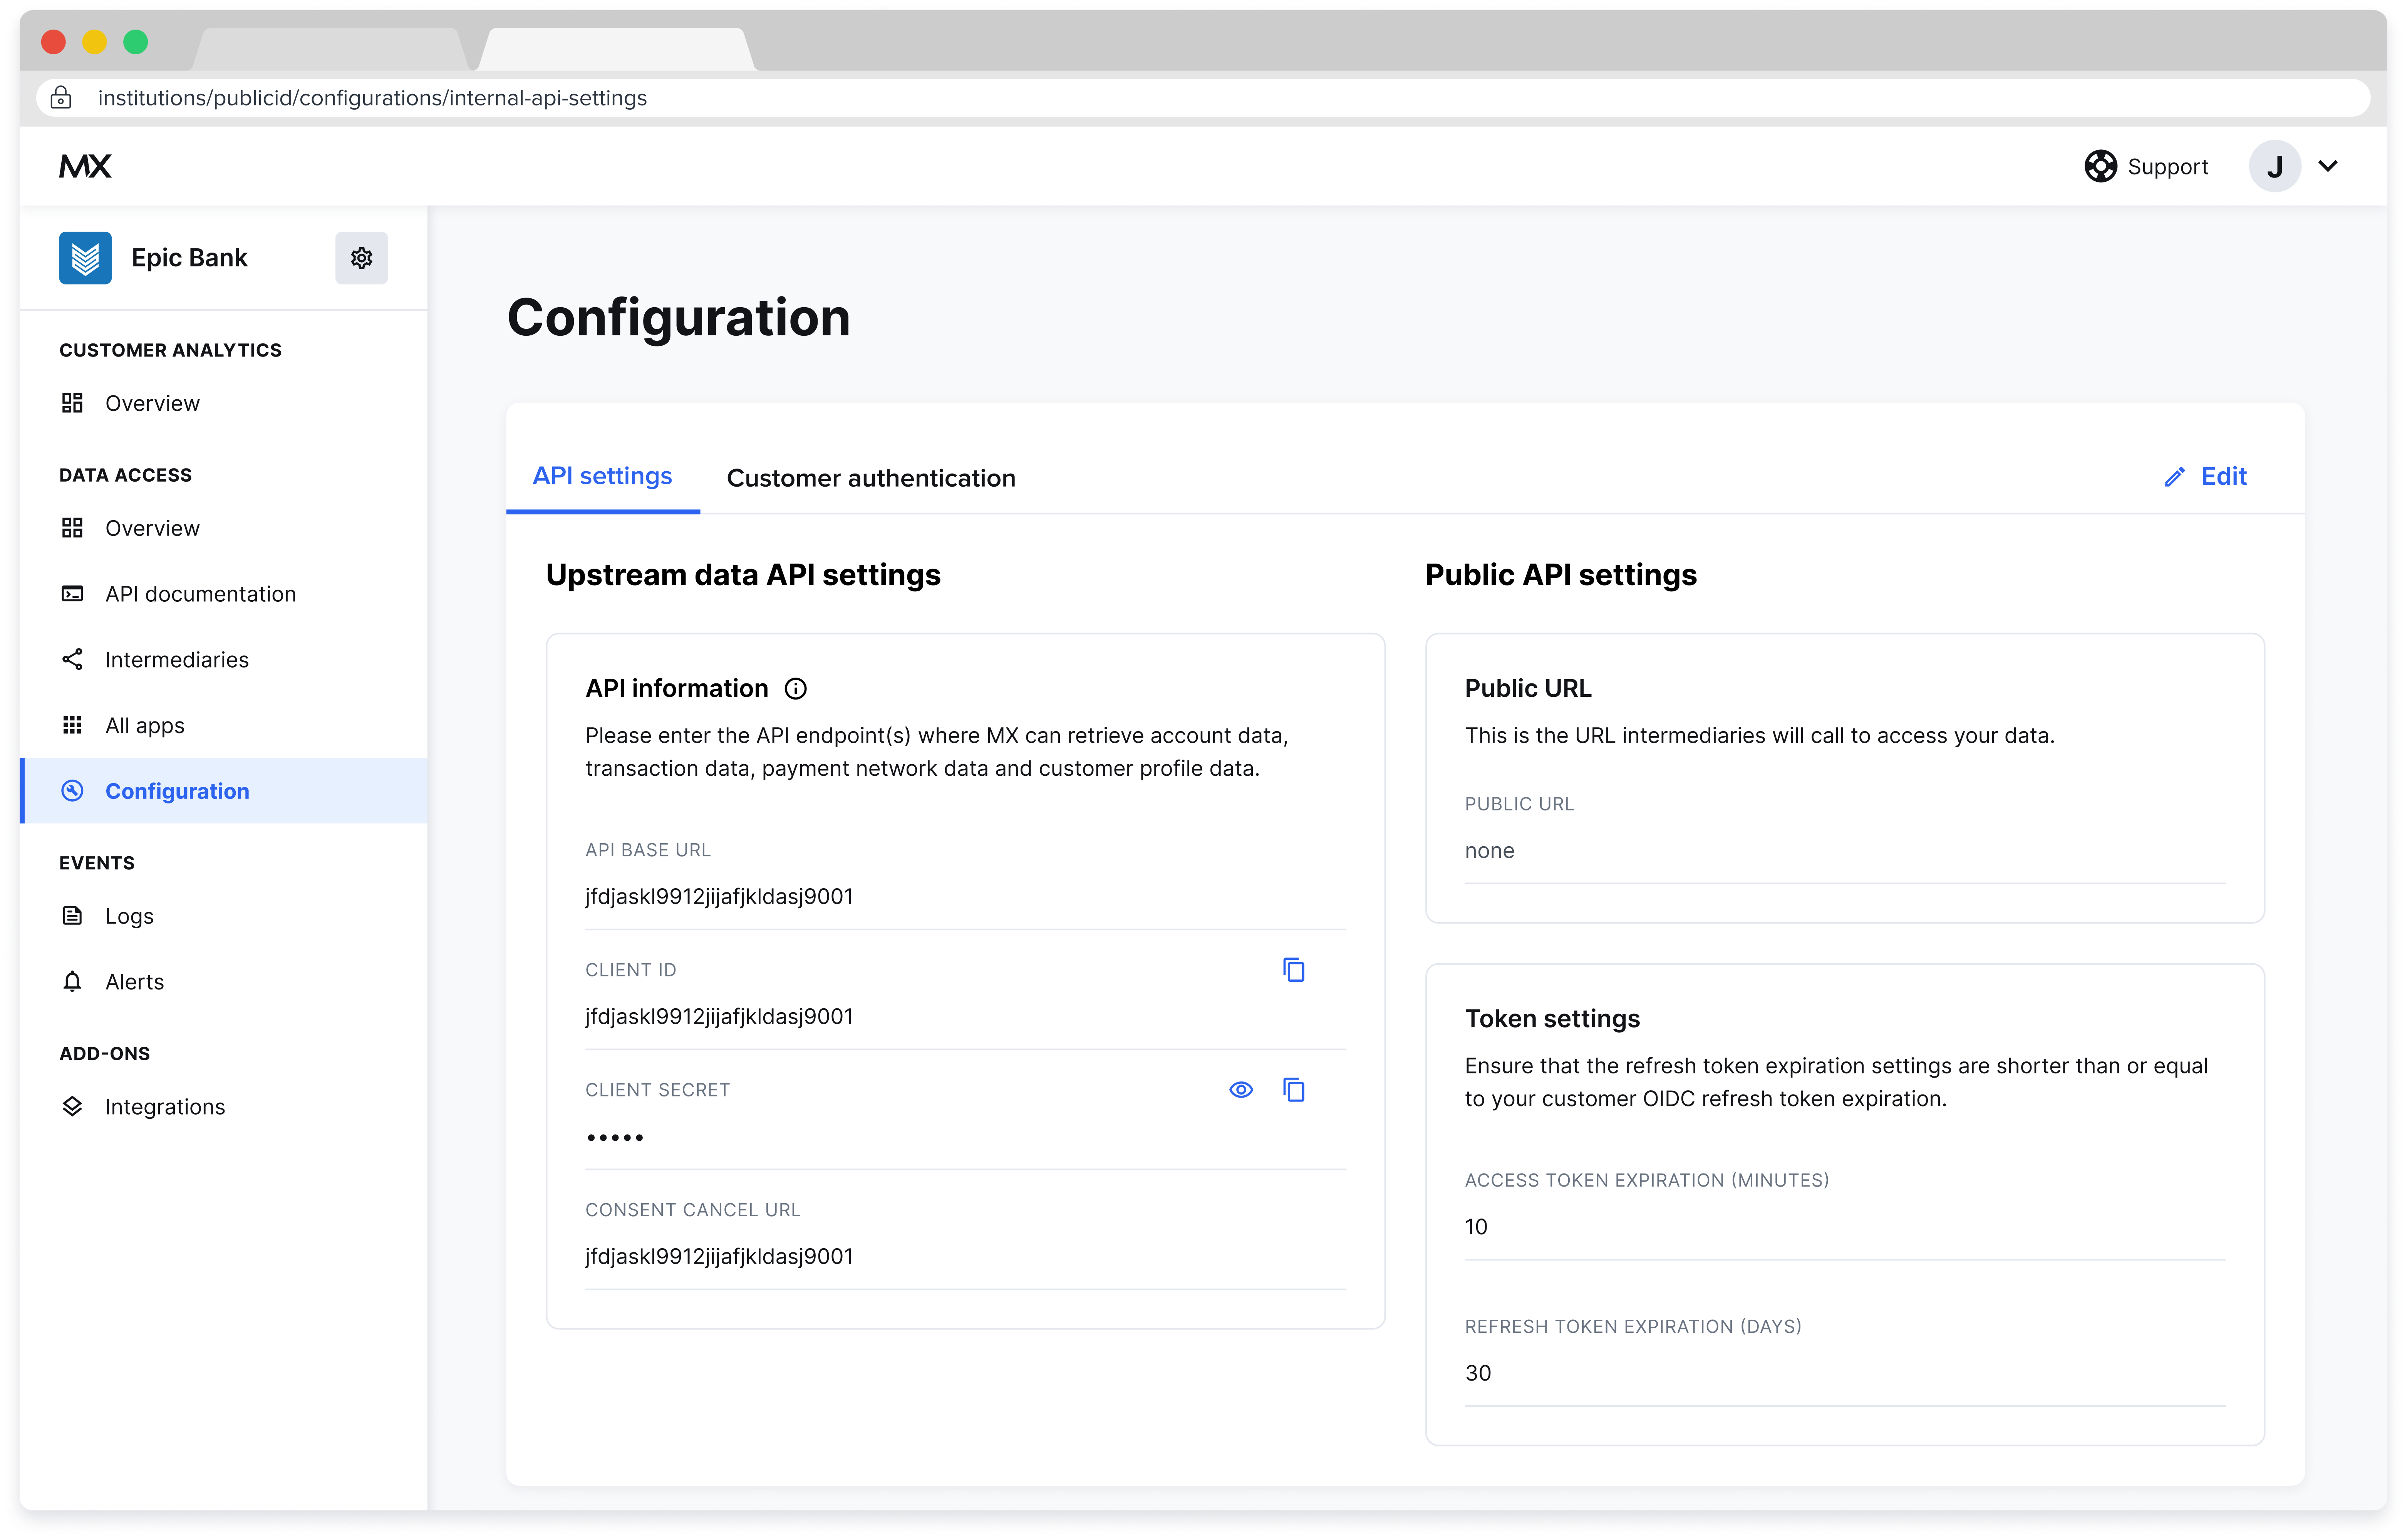The image size is (2407, 1540).
Task: Copy the Client ID value
Action: point(1294,969)
